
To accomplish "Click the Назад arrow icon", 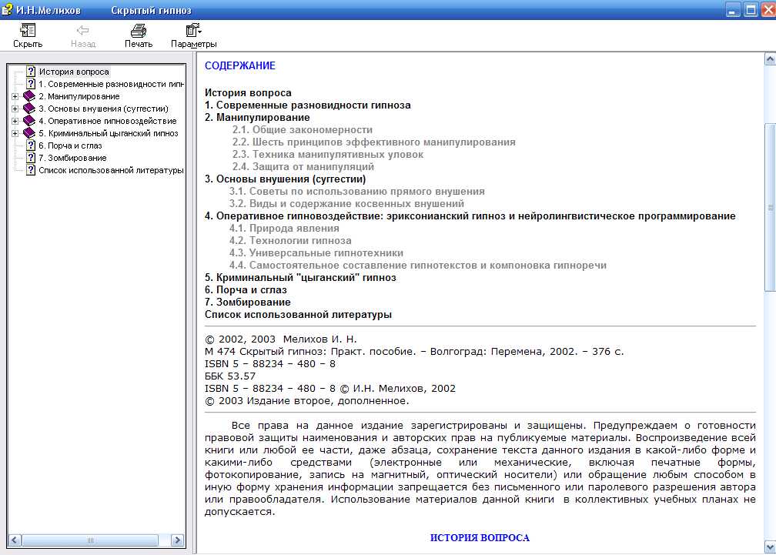I will [82, 31].
